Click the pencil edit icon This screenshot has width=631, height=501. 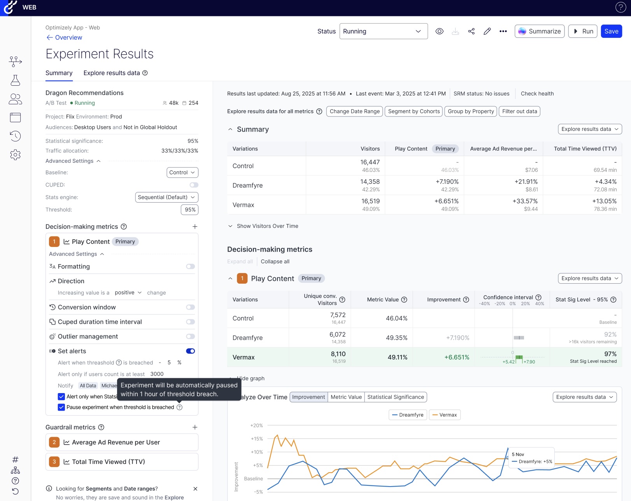(487, 31)
